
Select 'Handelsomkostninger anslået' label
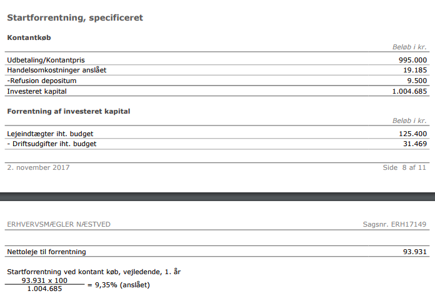(56, 70)
